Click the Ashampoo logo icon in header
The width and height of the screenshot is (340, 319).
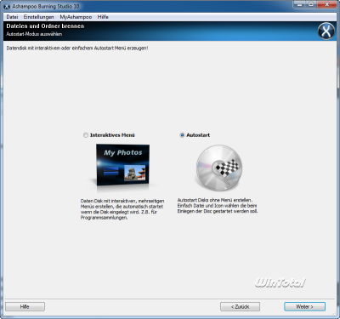326,31
